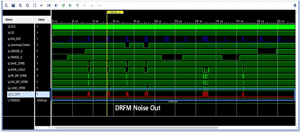The image size is (301, 133).
Task: Go to next transition icon
Action: (70, 5)
